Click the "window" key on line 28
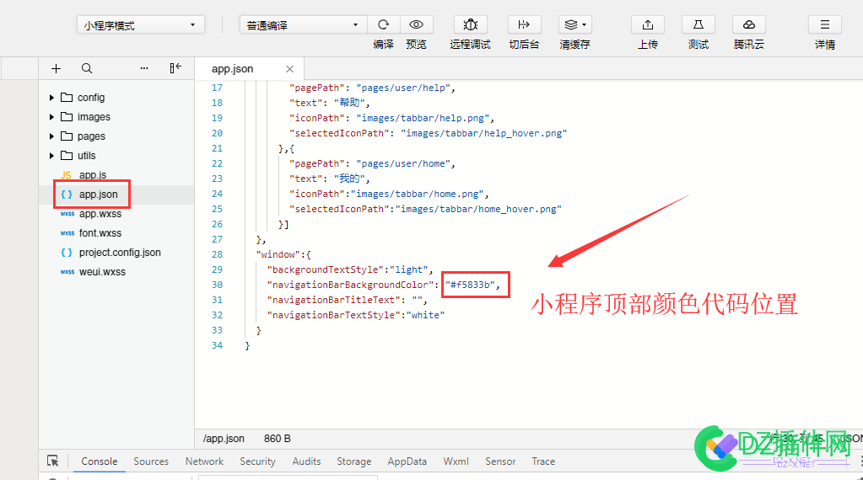 278,254
